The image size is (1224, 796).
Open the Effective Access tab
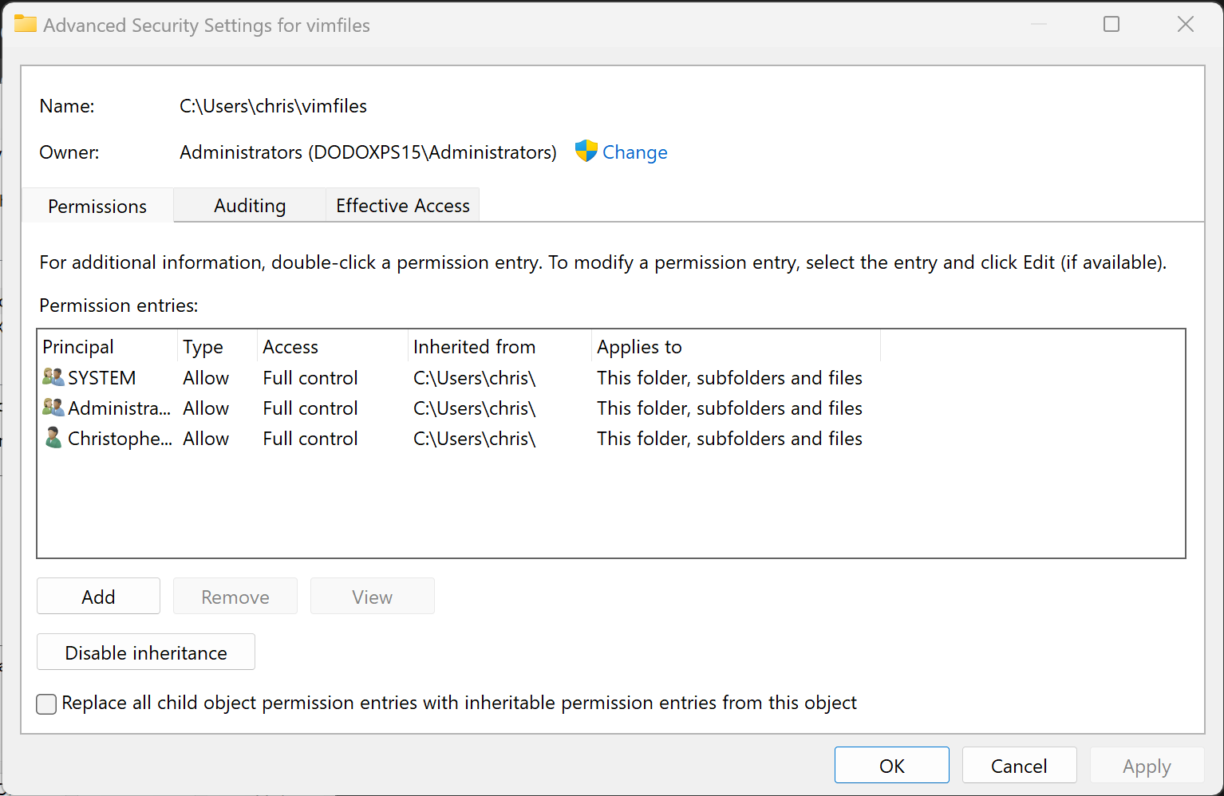(x=402, y=205)
